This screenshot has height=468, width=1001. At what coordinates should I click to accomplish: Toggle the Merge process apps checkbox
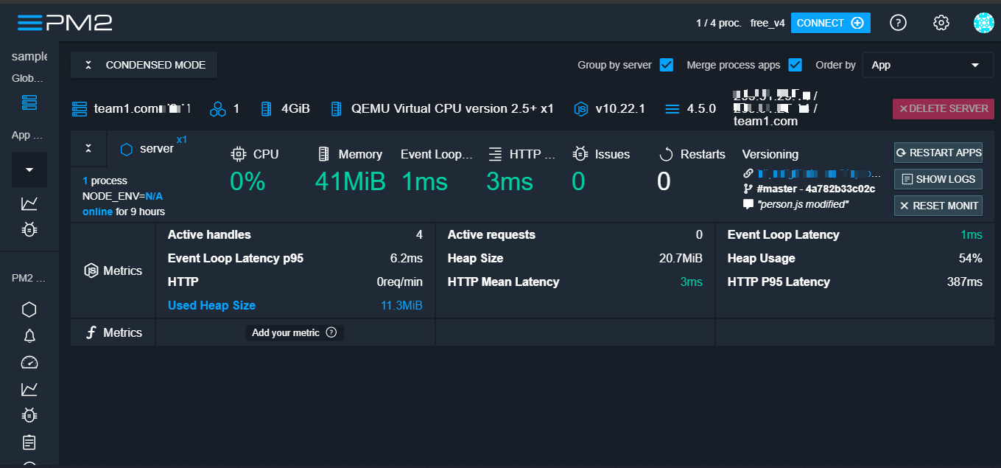point(795,65)
